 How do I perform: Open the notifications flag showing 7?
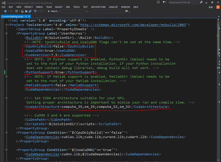coord(164,2)
